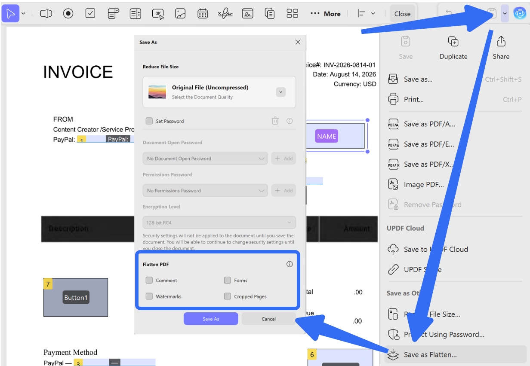Open the More tools menu
The image size is (530, 366).
point(325,14)
